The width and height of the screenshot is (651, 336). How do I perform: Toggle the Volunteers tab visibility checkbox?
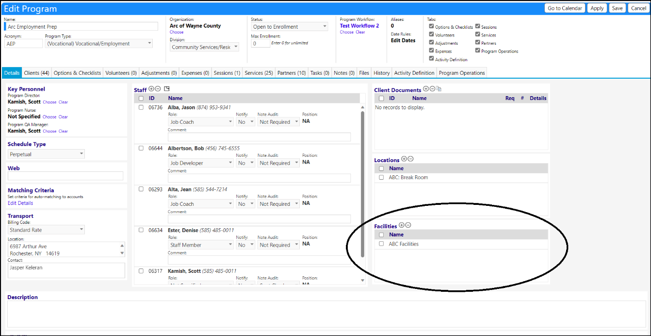coord(432,34)
